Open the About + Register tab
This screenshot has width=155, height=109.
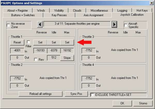pos(18,11)
